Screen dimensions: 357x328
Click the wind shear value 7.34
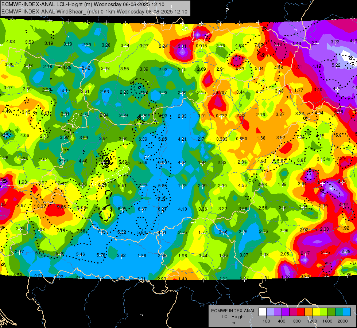coord(300,137)
